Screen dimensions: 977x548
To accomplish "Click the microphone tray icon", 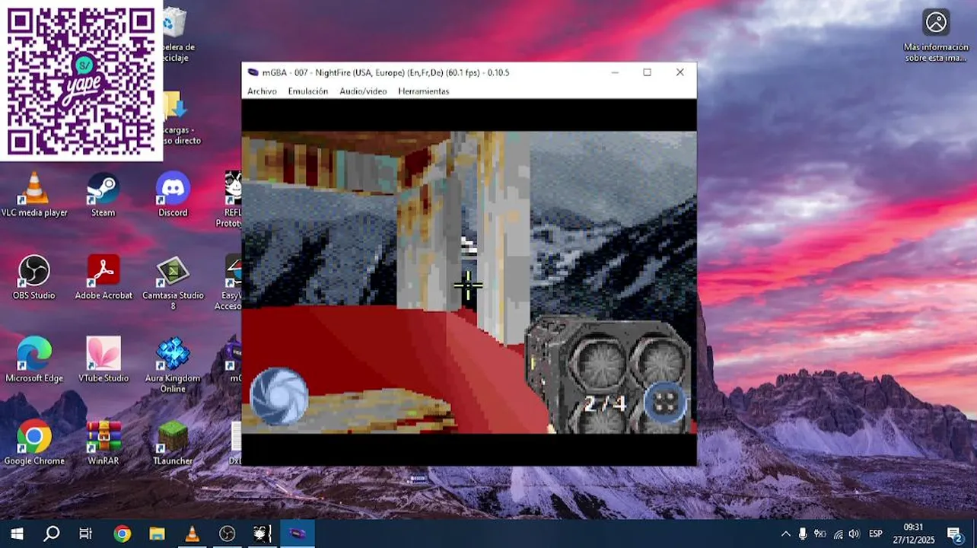I will click(804, 534).
